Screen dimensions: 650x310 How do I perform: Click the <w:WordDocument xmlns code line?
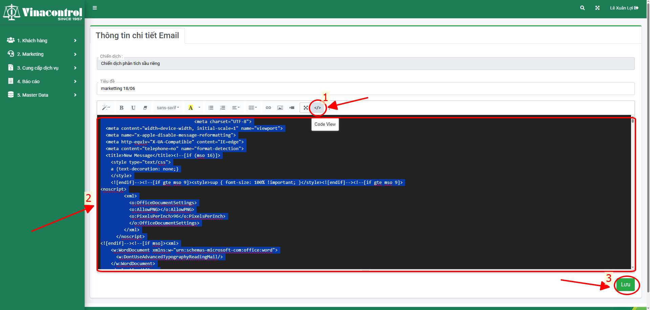pos(194,250)
